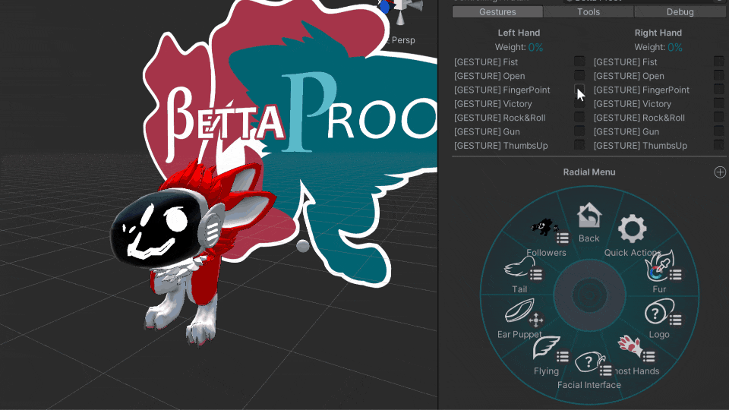The height and width of the screenshot is (410, 729).
Task: Open Facial Interface in the radial menu
Action: tap(589, 370)
